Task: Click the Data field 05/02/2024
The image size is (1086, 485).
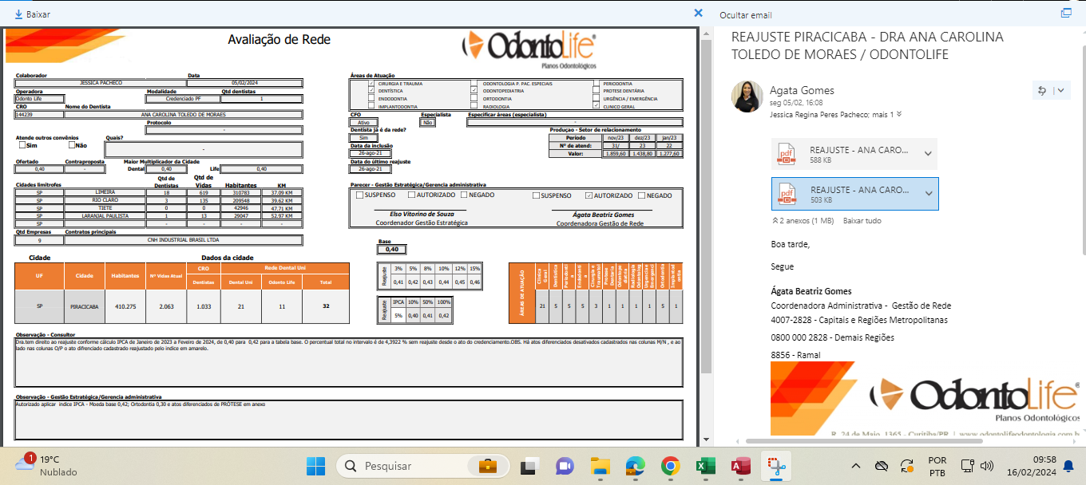Action: point(245,82)
